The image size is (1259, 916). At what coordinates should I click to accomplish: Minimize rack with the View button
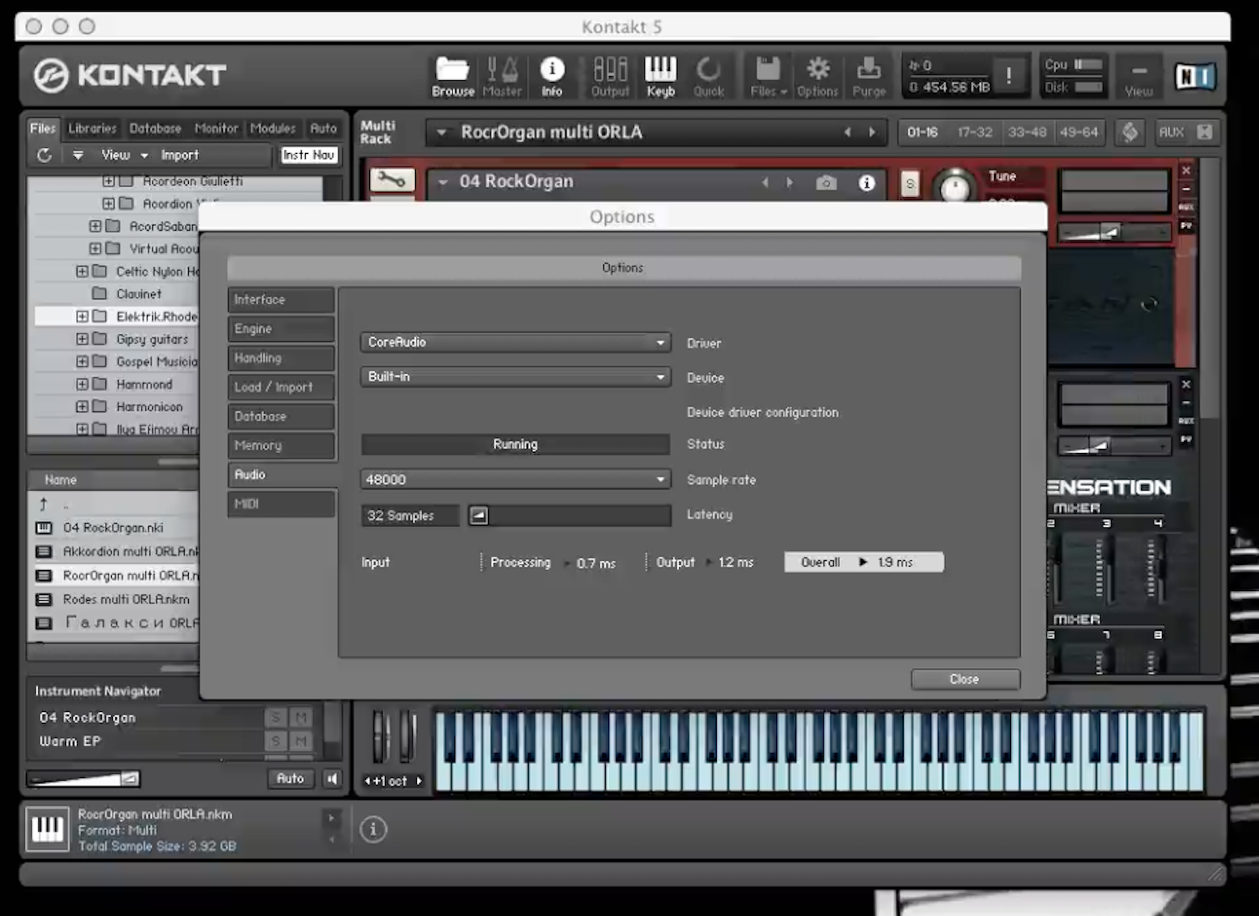(1138, 77)
